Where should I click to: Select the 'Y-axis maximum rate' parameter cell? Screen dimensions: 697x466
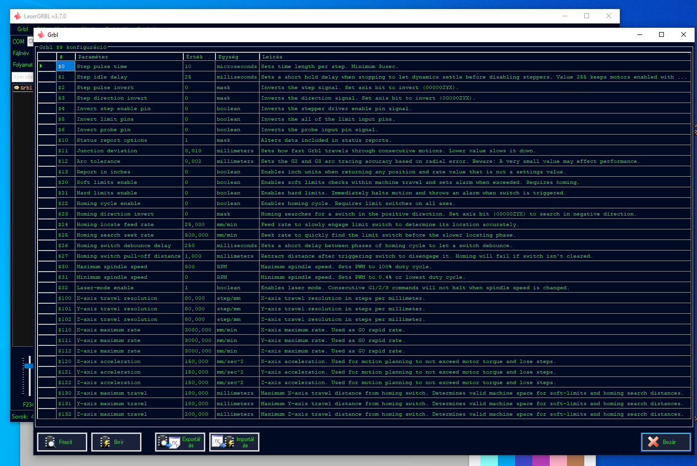(x=130, y=341)
